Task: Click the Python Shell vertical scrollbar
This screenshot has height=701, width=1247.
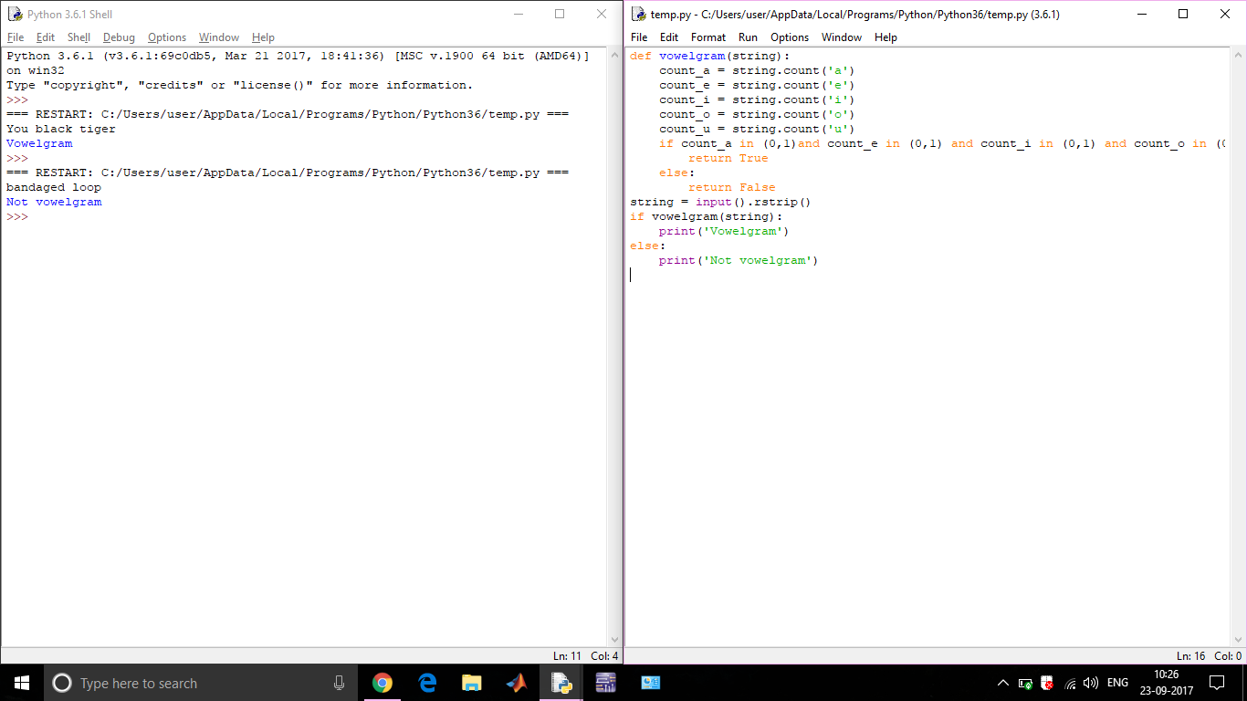Action: tap(615, 348)
